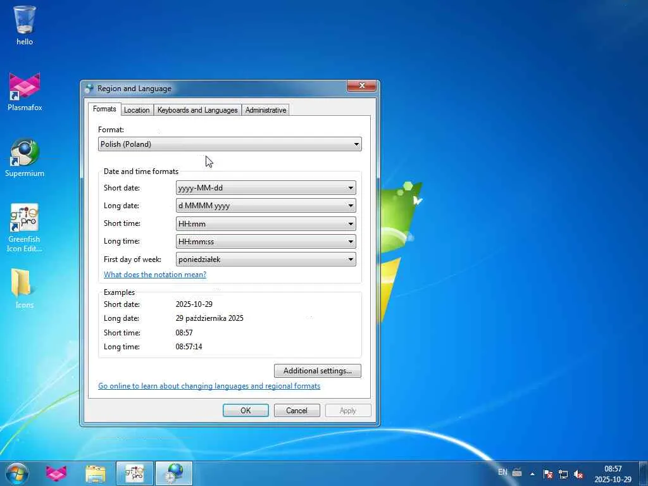648x486 pixels.
Task: Click the muted volume tray icon
Action: click(x=578, y=474)
